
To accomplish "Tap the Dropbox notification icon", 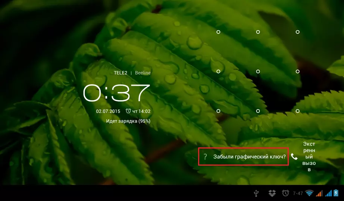I will tap(272, 193).
